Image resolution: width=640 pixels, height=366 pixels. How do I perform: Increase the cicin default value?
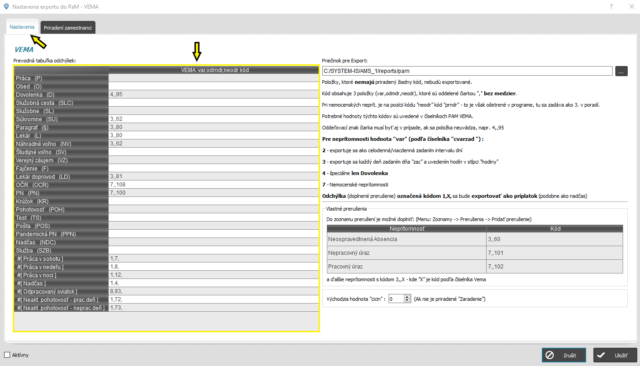(x=408, y=297)
